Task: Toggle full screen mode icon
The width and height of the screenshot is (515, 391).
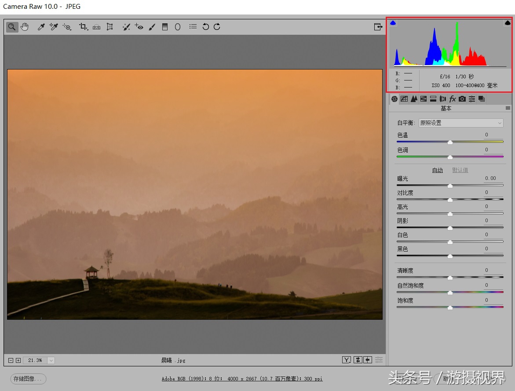Action: [378, 27]
